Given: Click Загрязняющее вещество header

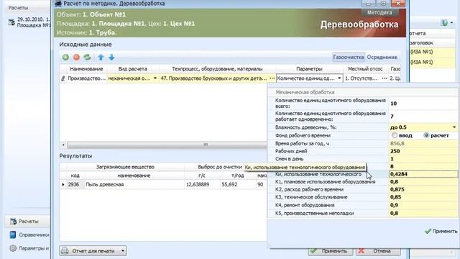Looking at the screenshot, I should tap(125, 167).
